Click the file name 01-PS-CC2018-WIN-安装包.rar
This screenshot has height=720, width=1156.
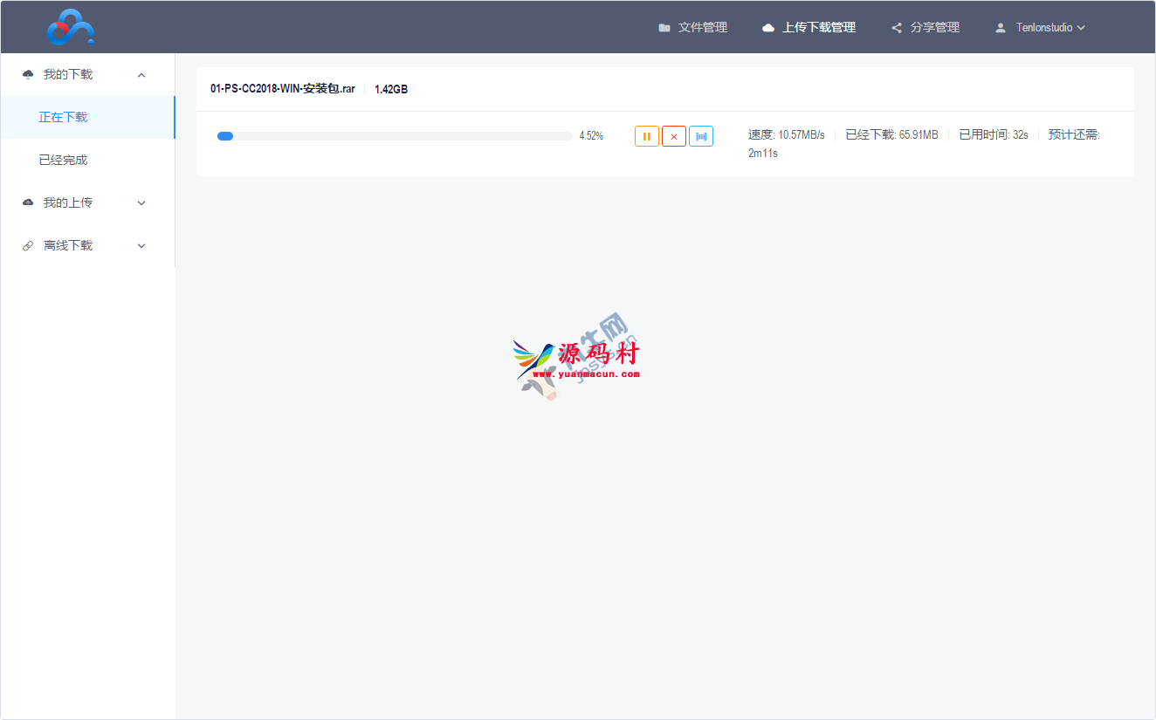282,89
